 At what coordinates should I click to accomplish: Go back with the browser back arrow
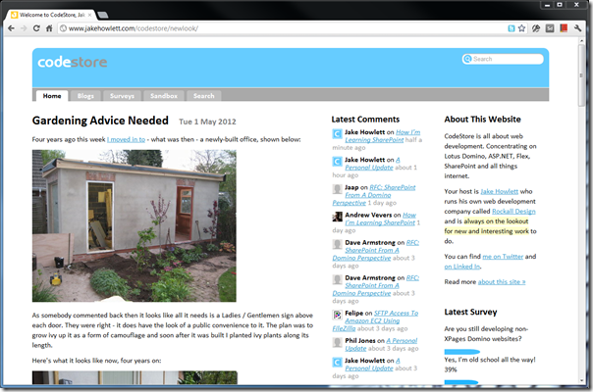[x=11, y=28]
